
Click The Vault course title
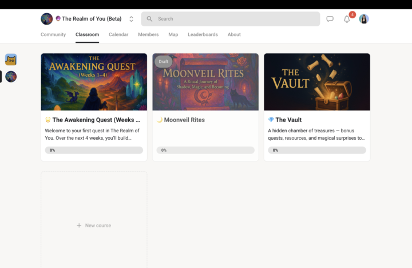[288, 120]
